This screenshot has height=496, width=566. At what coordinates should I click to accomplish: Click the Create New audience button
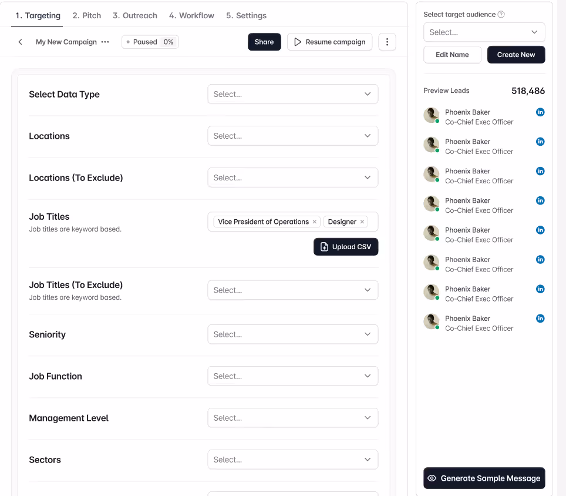tap(516, 55)
